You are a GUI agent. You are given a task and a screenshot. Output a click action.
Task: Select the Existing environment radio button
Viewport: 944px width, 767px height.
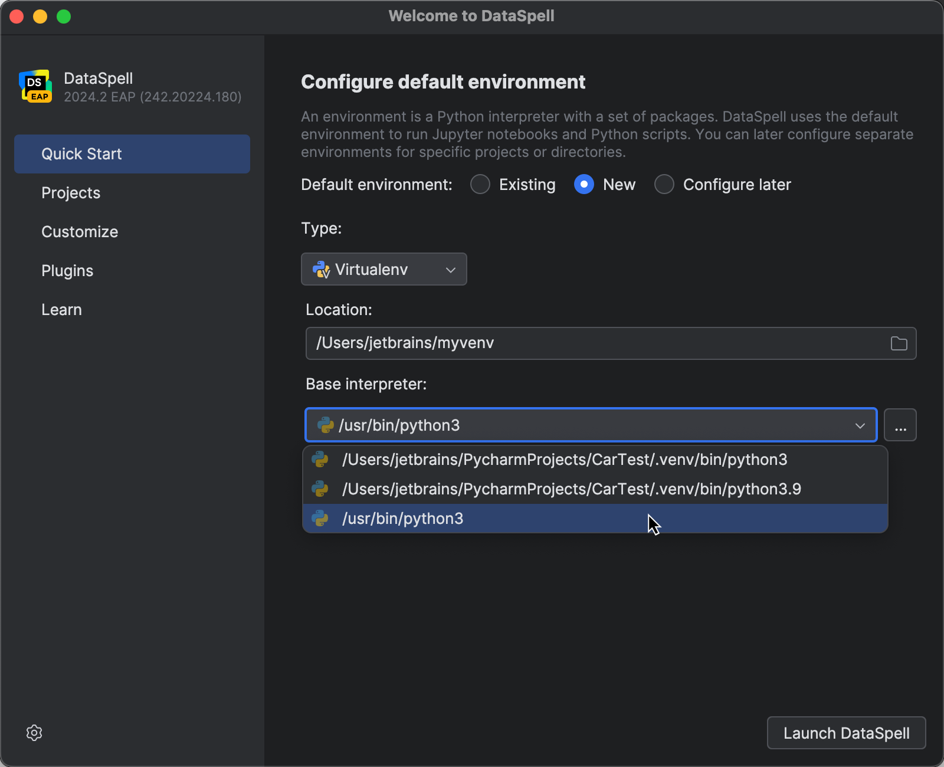[x=480, y=184]
